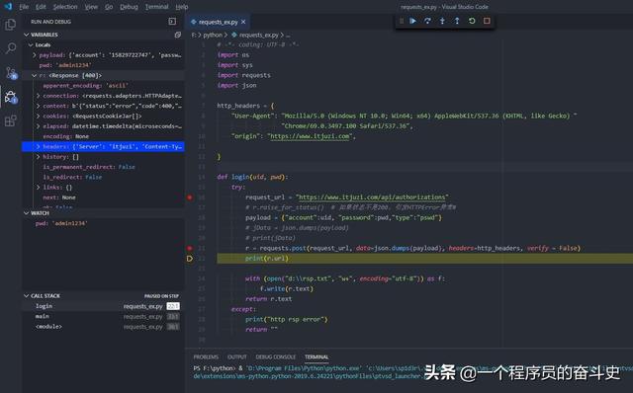
Task: Expand the connection variable
Action: pos(39,96)
